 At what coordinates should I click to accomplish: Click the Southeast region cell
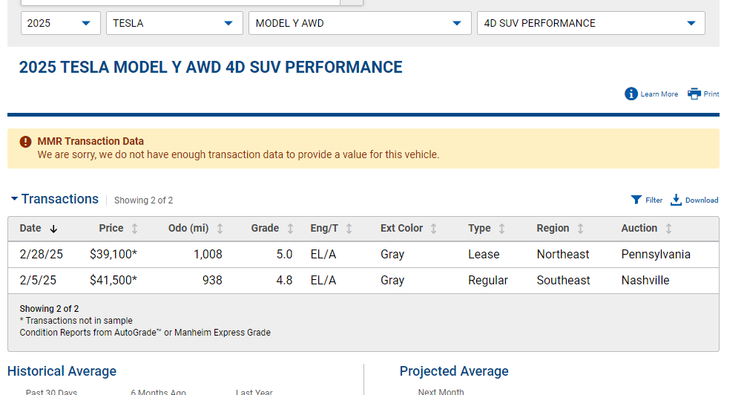(x=563, y=280)
